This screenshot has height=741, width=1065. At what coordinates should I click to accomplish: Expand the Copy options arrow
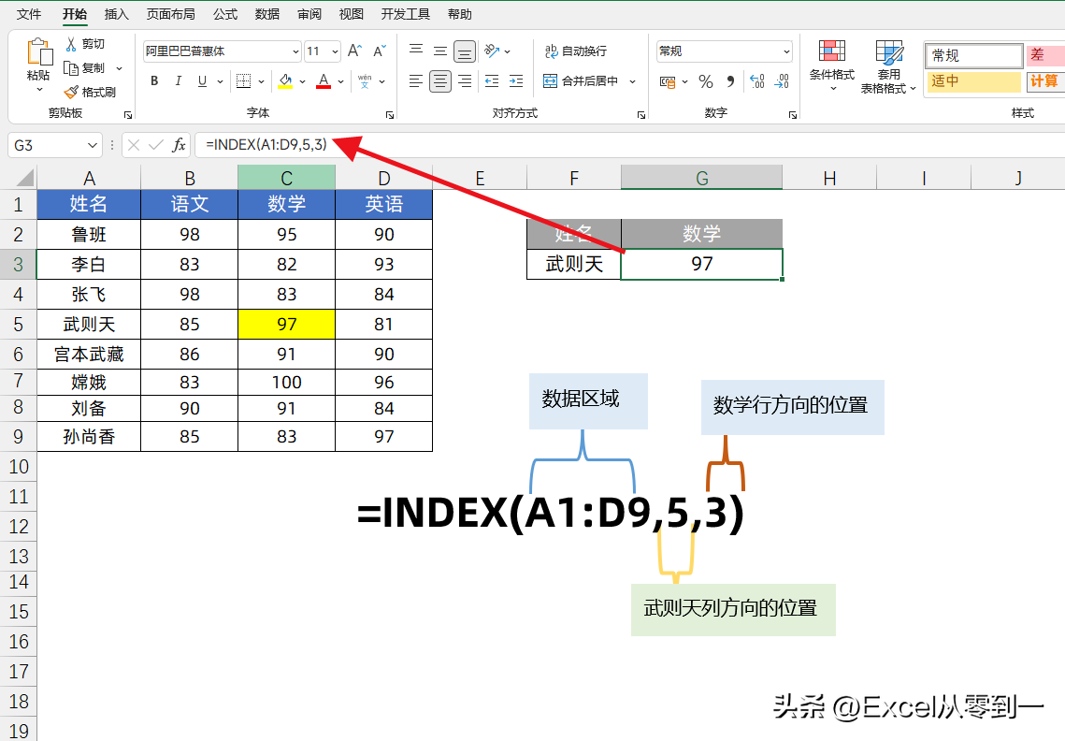click(x=119, y=68)
